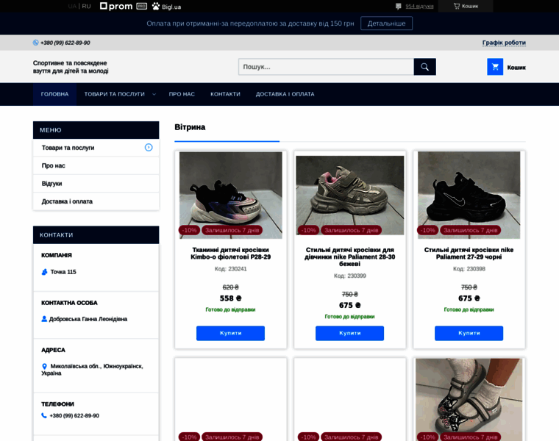559x441 pixels.
Task: Click store tagline Спортивне та повсякдене взуття
Action: click(71, 67)
